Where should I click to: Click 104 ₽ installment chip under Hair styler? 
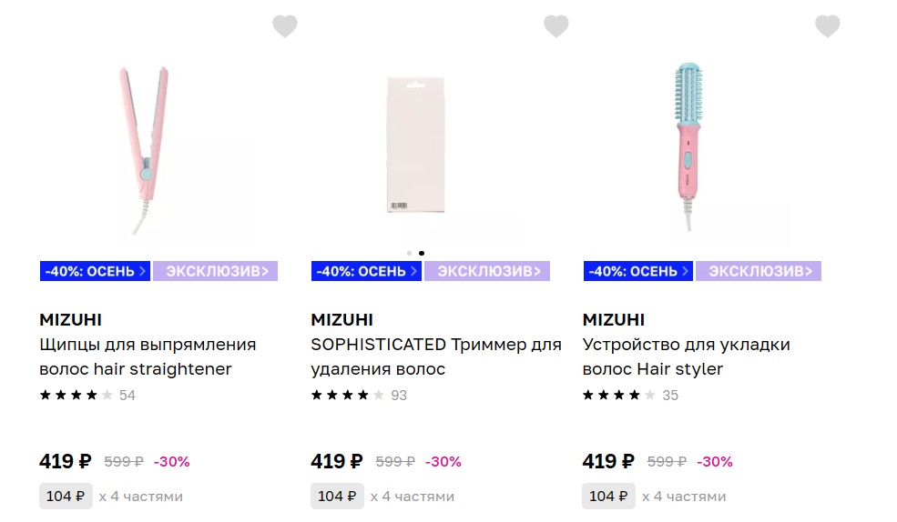pyautogui.click(x=608, y=497)
